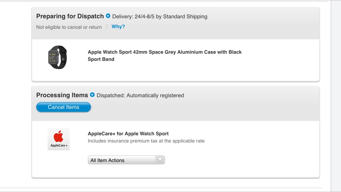Open Apple Watch Sport 42mm product title
Screen dimensions: 341x192
164,55
